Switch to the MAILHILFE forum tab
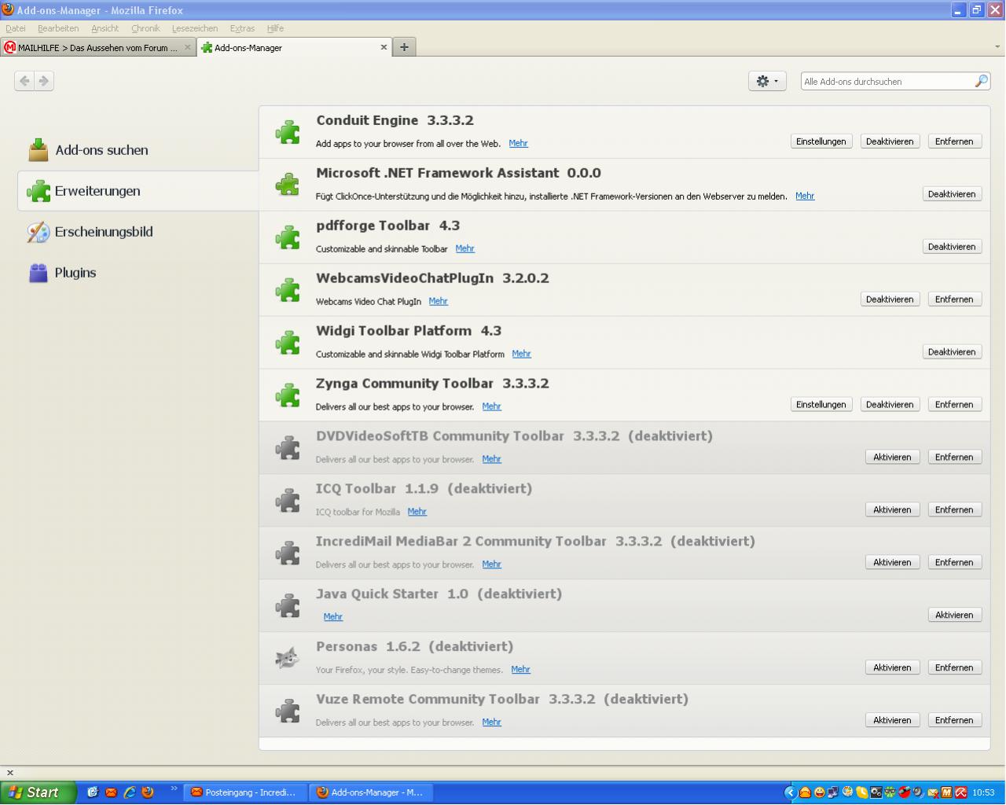1006x805 pixels. tap(97, 47)
